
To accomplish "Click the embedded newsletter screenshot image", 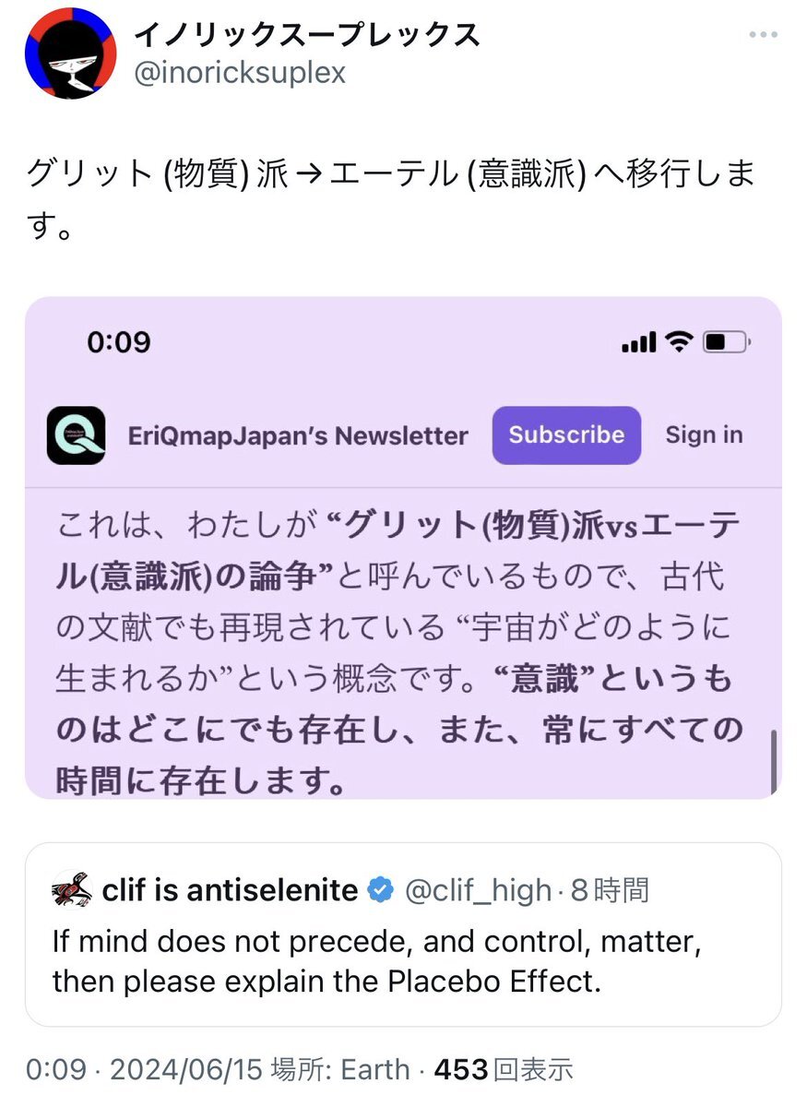I will coord(403,547).
